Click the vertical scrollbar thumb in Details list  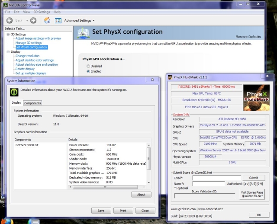click(x=148, y=159)
